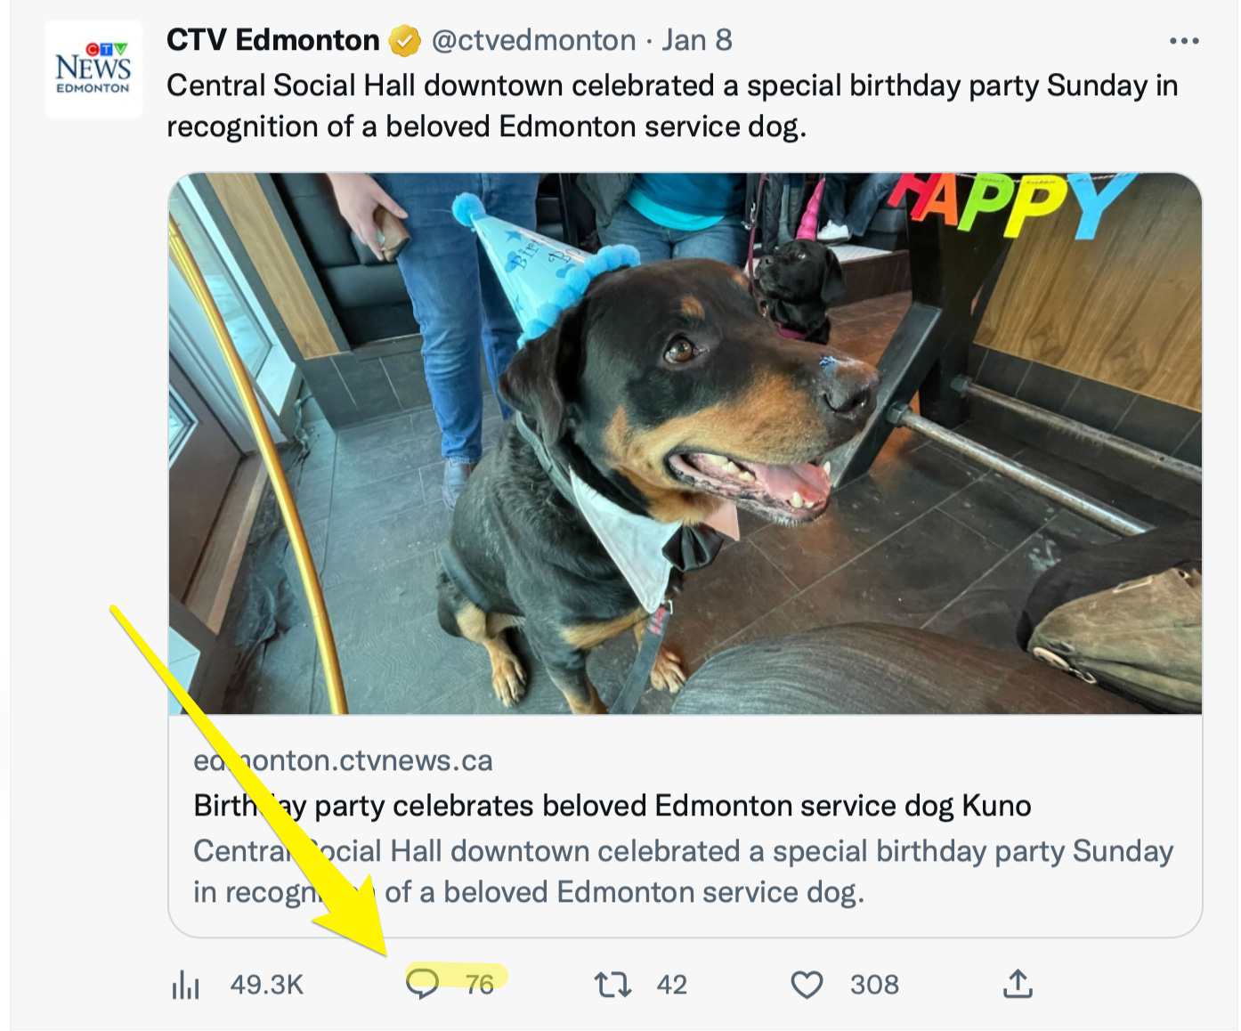Click the tweet text about Central Social Hall
Screen dimensions: 1241x1031
tap(671, 106)
